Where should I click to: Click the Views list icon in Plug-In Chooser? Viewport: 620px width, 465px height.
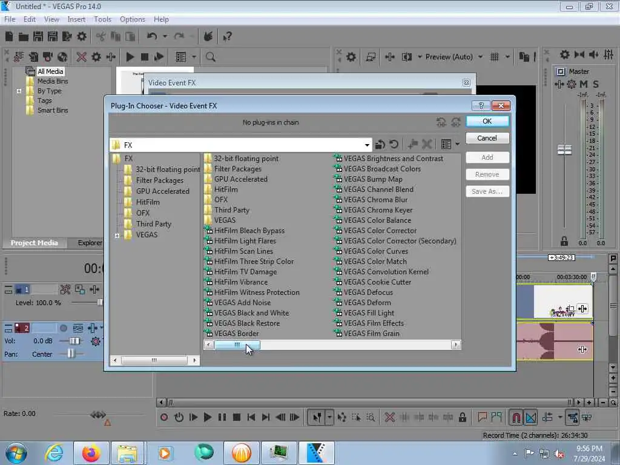446,144
